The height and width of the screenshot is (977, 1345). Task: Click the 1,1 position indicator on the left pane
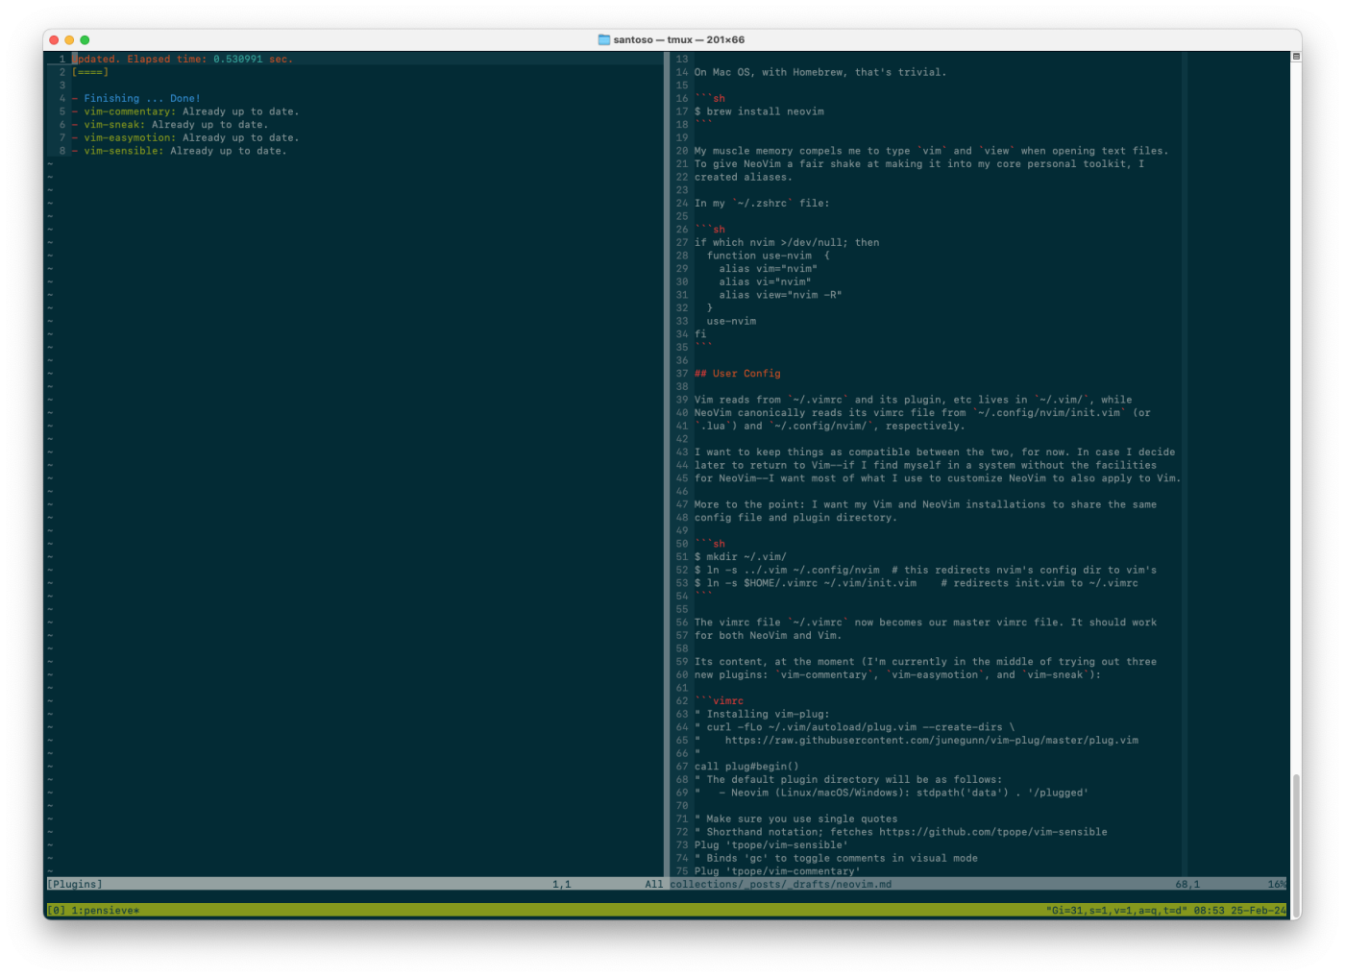click(x=561, y=883)
